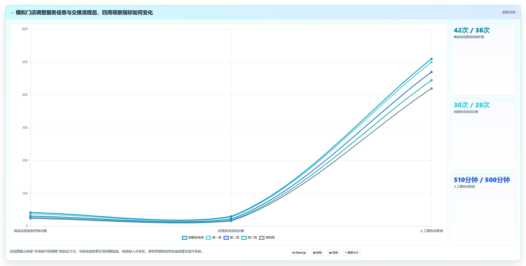
Task: Click the 500 y-axis tick label
Action: point(25,62)
